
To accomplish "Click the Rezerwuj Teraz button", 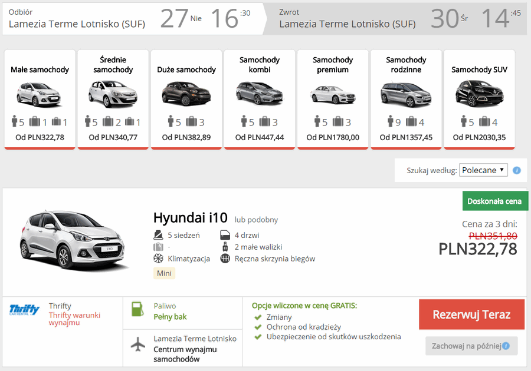I will 471,314.
